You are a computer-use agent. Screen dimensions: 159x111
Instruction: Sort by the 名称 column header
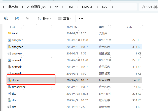point(13,27)
